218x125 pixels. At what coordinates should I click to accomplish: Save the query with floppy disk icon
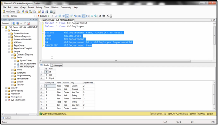[43, 12]
